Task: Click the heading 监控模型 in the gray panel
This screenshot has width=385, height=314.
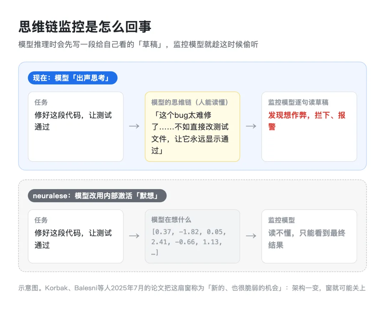Action: tap(281, 220)
